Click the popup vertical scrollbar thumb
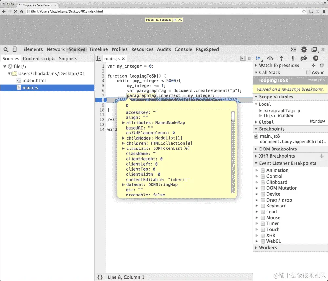 tap(233, 116)
